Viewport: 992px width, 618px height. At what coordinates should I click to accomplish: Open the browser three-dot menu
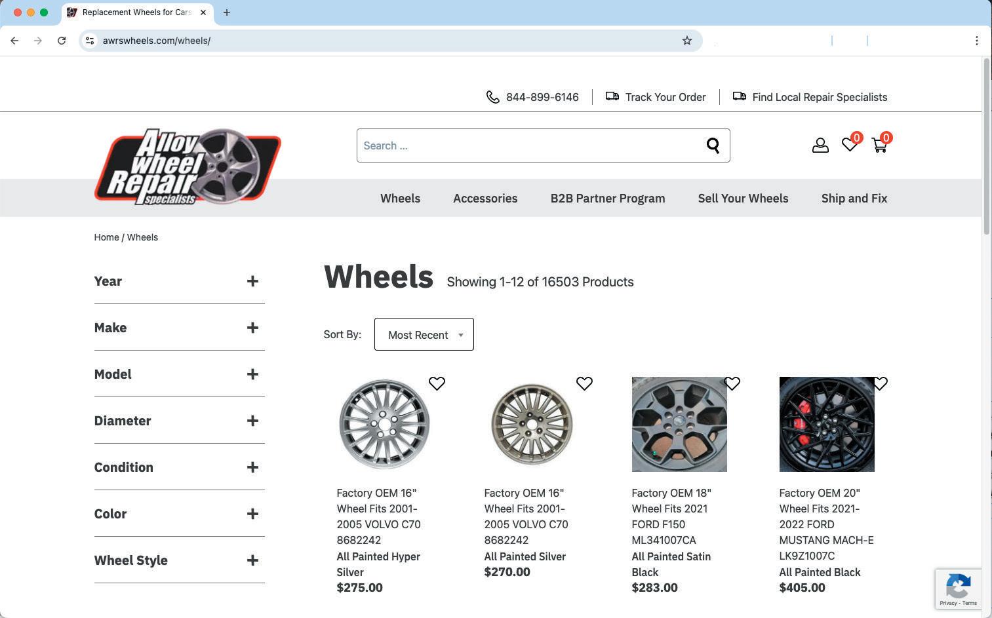point(977,41)
